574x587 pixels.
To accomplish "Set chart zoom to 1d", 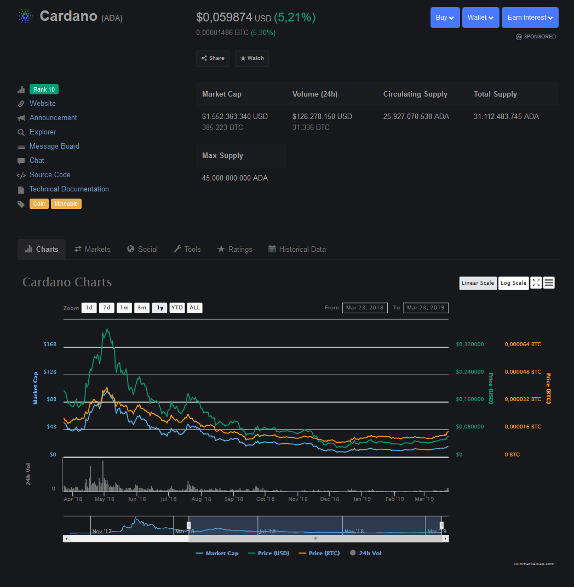I will 89,308.
